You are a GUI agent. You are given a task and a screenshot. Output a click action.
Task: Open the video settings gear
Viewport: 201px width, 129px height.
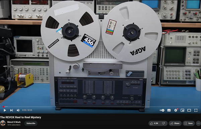(176, 110)
